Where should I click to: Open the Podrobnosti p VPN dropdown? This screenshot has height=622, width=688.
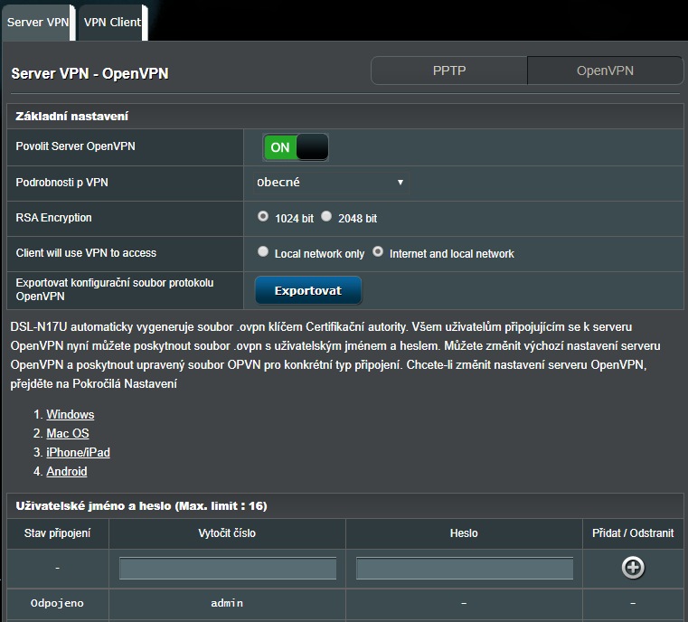click(329, 183)
